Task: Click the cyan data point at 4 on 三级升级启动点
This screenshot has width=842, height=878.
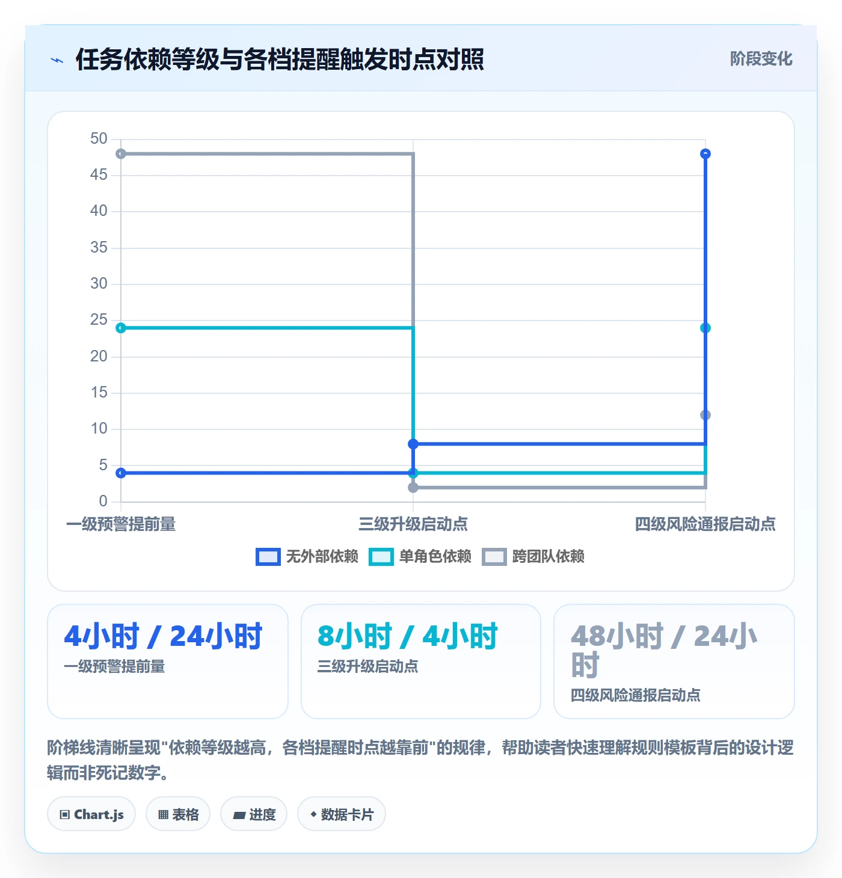Action: click(x=413, y=473)
